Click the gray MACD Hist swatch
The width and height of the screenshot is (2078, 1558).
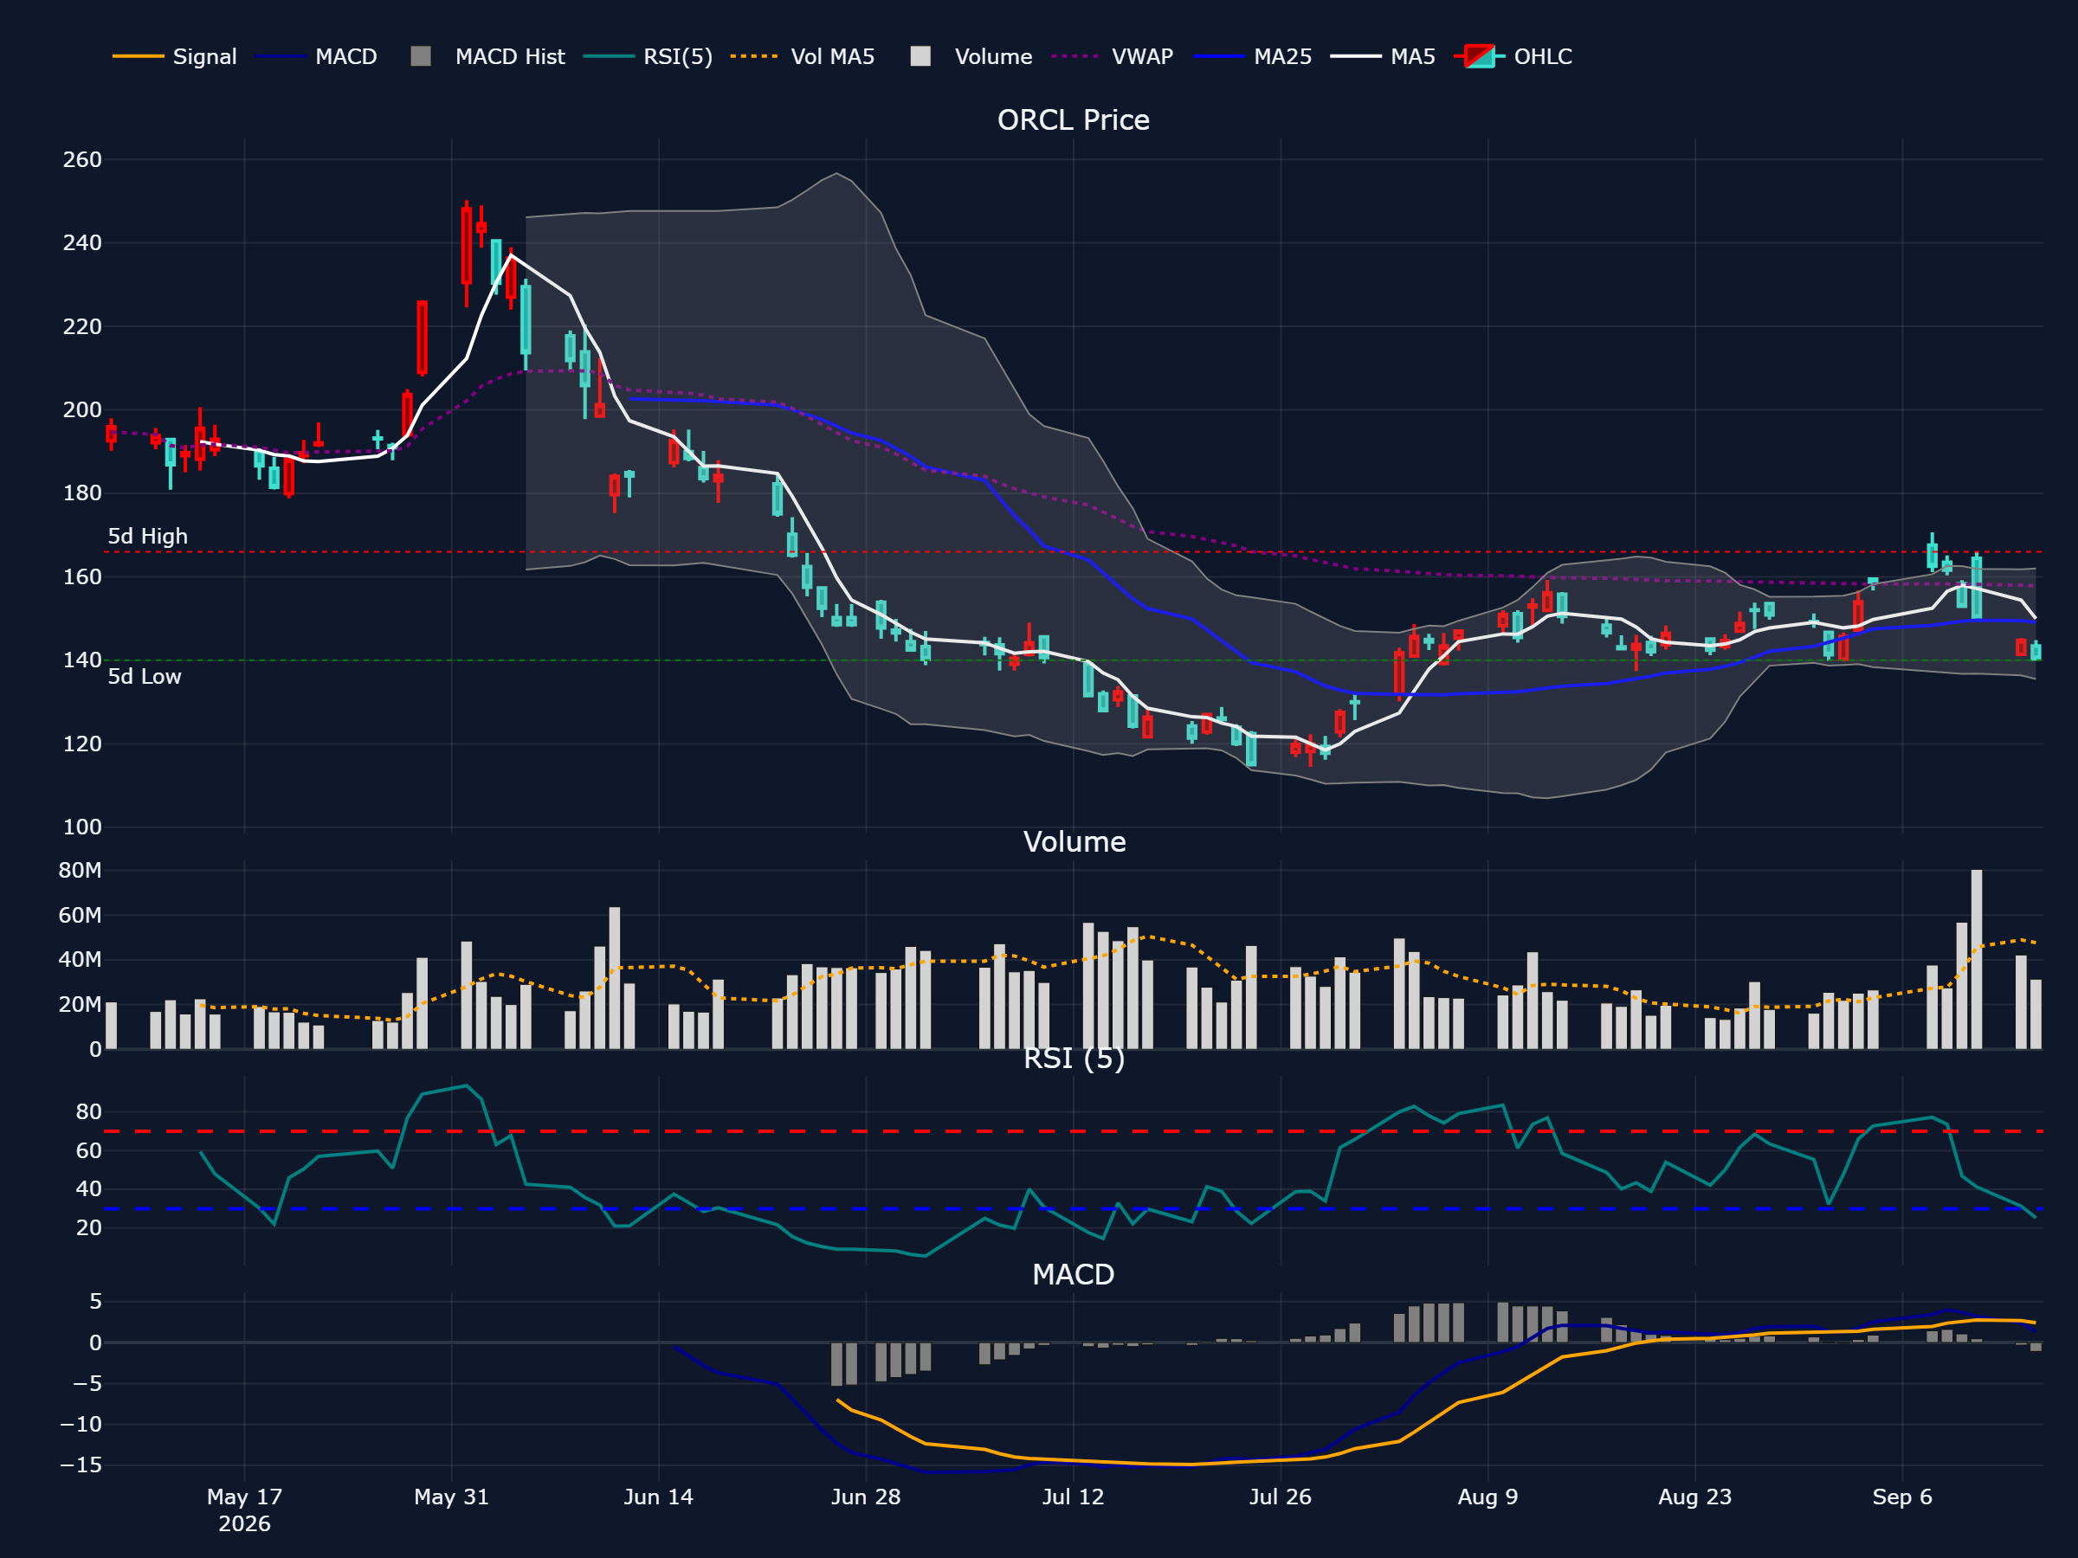click(x=421, y=56)
